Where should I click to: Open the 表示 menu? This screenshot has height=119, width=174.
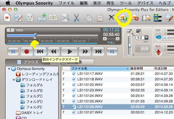tap(97, 3)
